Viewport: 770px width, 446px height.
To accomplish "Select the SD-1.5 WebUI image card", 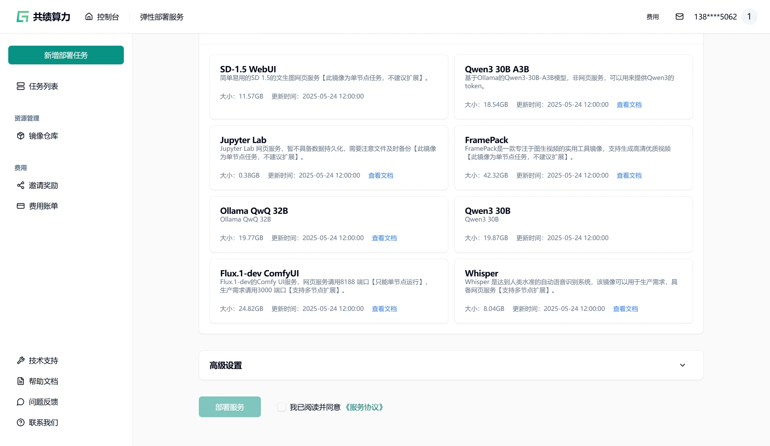I will click(x=329, y=87).
